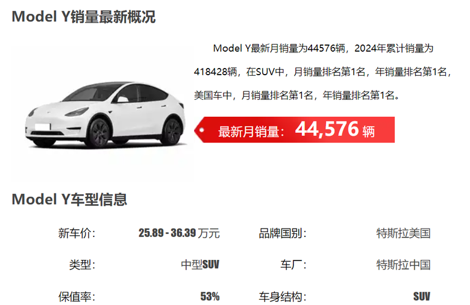Click the 类型 label
Image resolution: width=470 pixels, height=305 pixels.
pos(82,265)
